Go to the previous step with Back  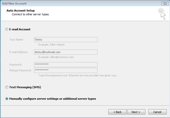tap(117, 112)
